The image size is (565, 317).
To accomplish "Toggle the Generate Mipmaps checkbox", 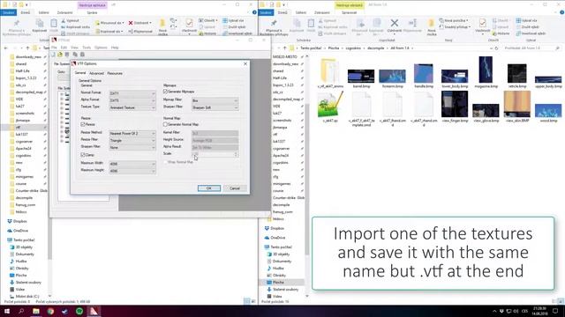I will coord(165,92).
